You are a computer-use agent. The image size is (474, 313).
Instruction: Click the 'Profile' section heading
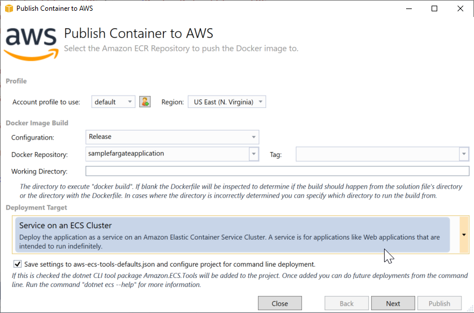pyautogui.click(x=16, y=81)
